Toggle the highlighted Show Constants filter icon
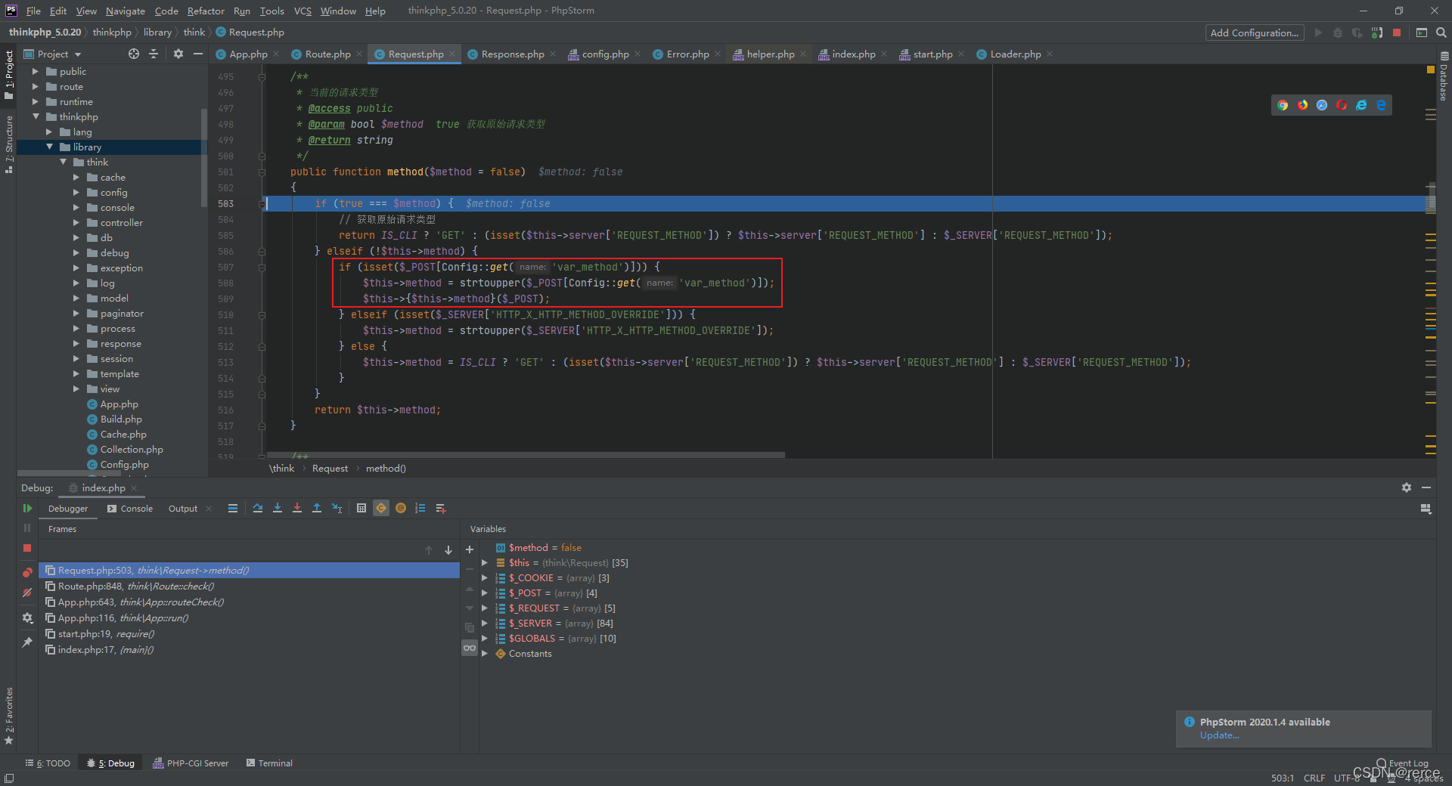The height and width of the screenshot is (786, 1452). pos(381,509)
